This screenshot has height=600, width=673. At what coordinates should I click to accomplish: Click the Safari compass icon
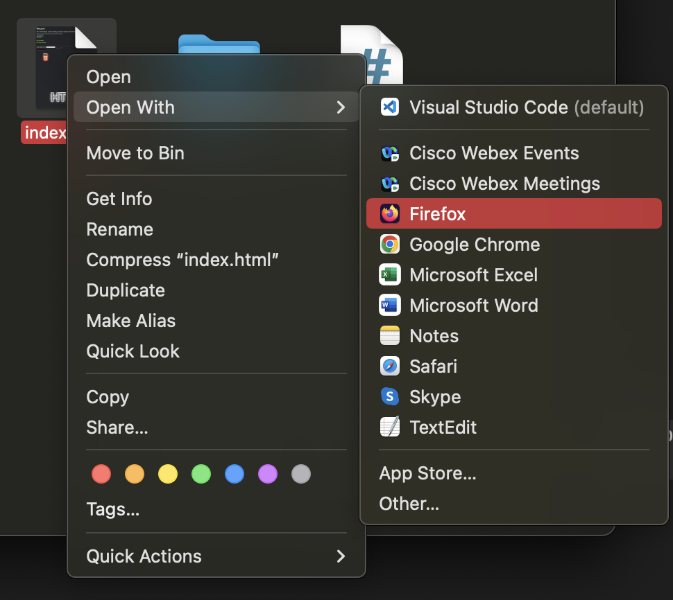pos(390,367)
